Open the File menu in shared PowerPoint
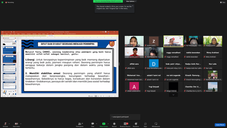227x128 pixels. (2, 34)
